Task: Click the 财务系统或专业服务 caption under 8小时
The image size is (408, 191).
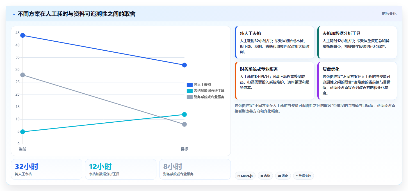Action: point(179,174)
